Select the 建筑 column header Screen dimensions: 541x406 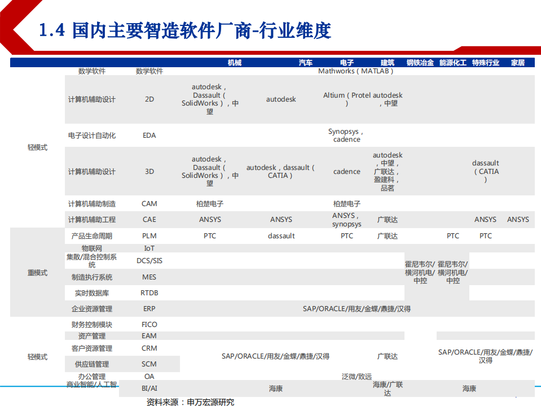click(x=388, y=62)
